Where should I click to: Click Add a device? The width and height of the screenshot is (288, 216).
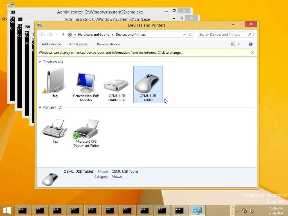(x=51, y=44)
